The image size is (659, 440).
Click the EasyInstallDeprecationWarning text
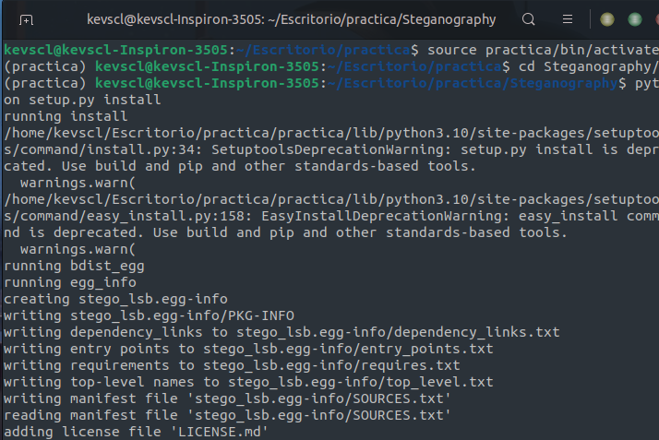pos(382,216)
